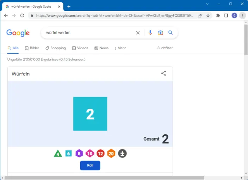
Task: Open the Extensions puzzle menu
Action: click(218, 15)
